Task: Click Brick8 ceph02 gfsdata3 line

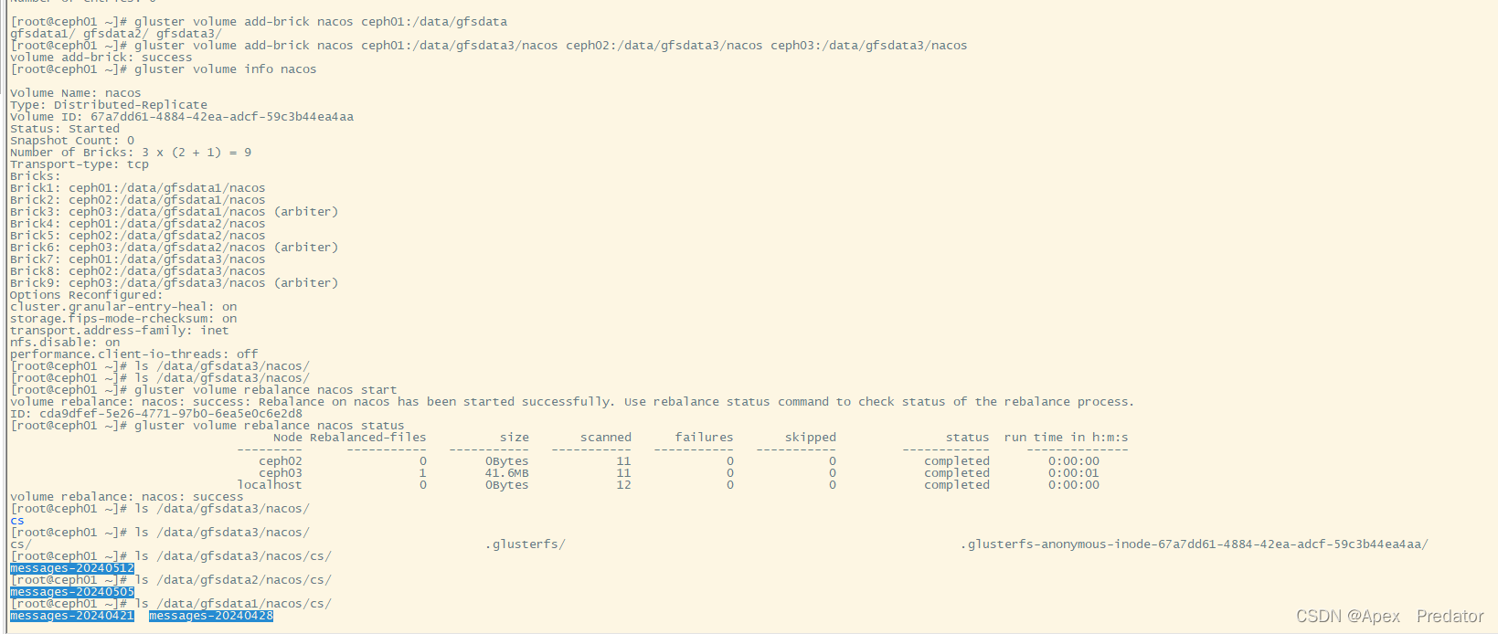Action: 138,271
